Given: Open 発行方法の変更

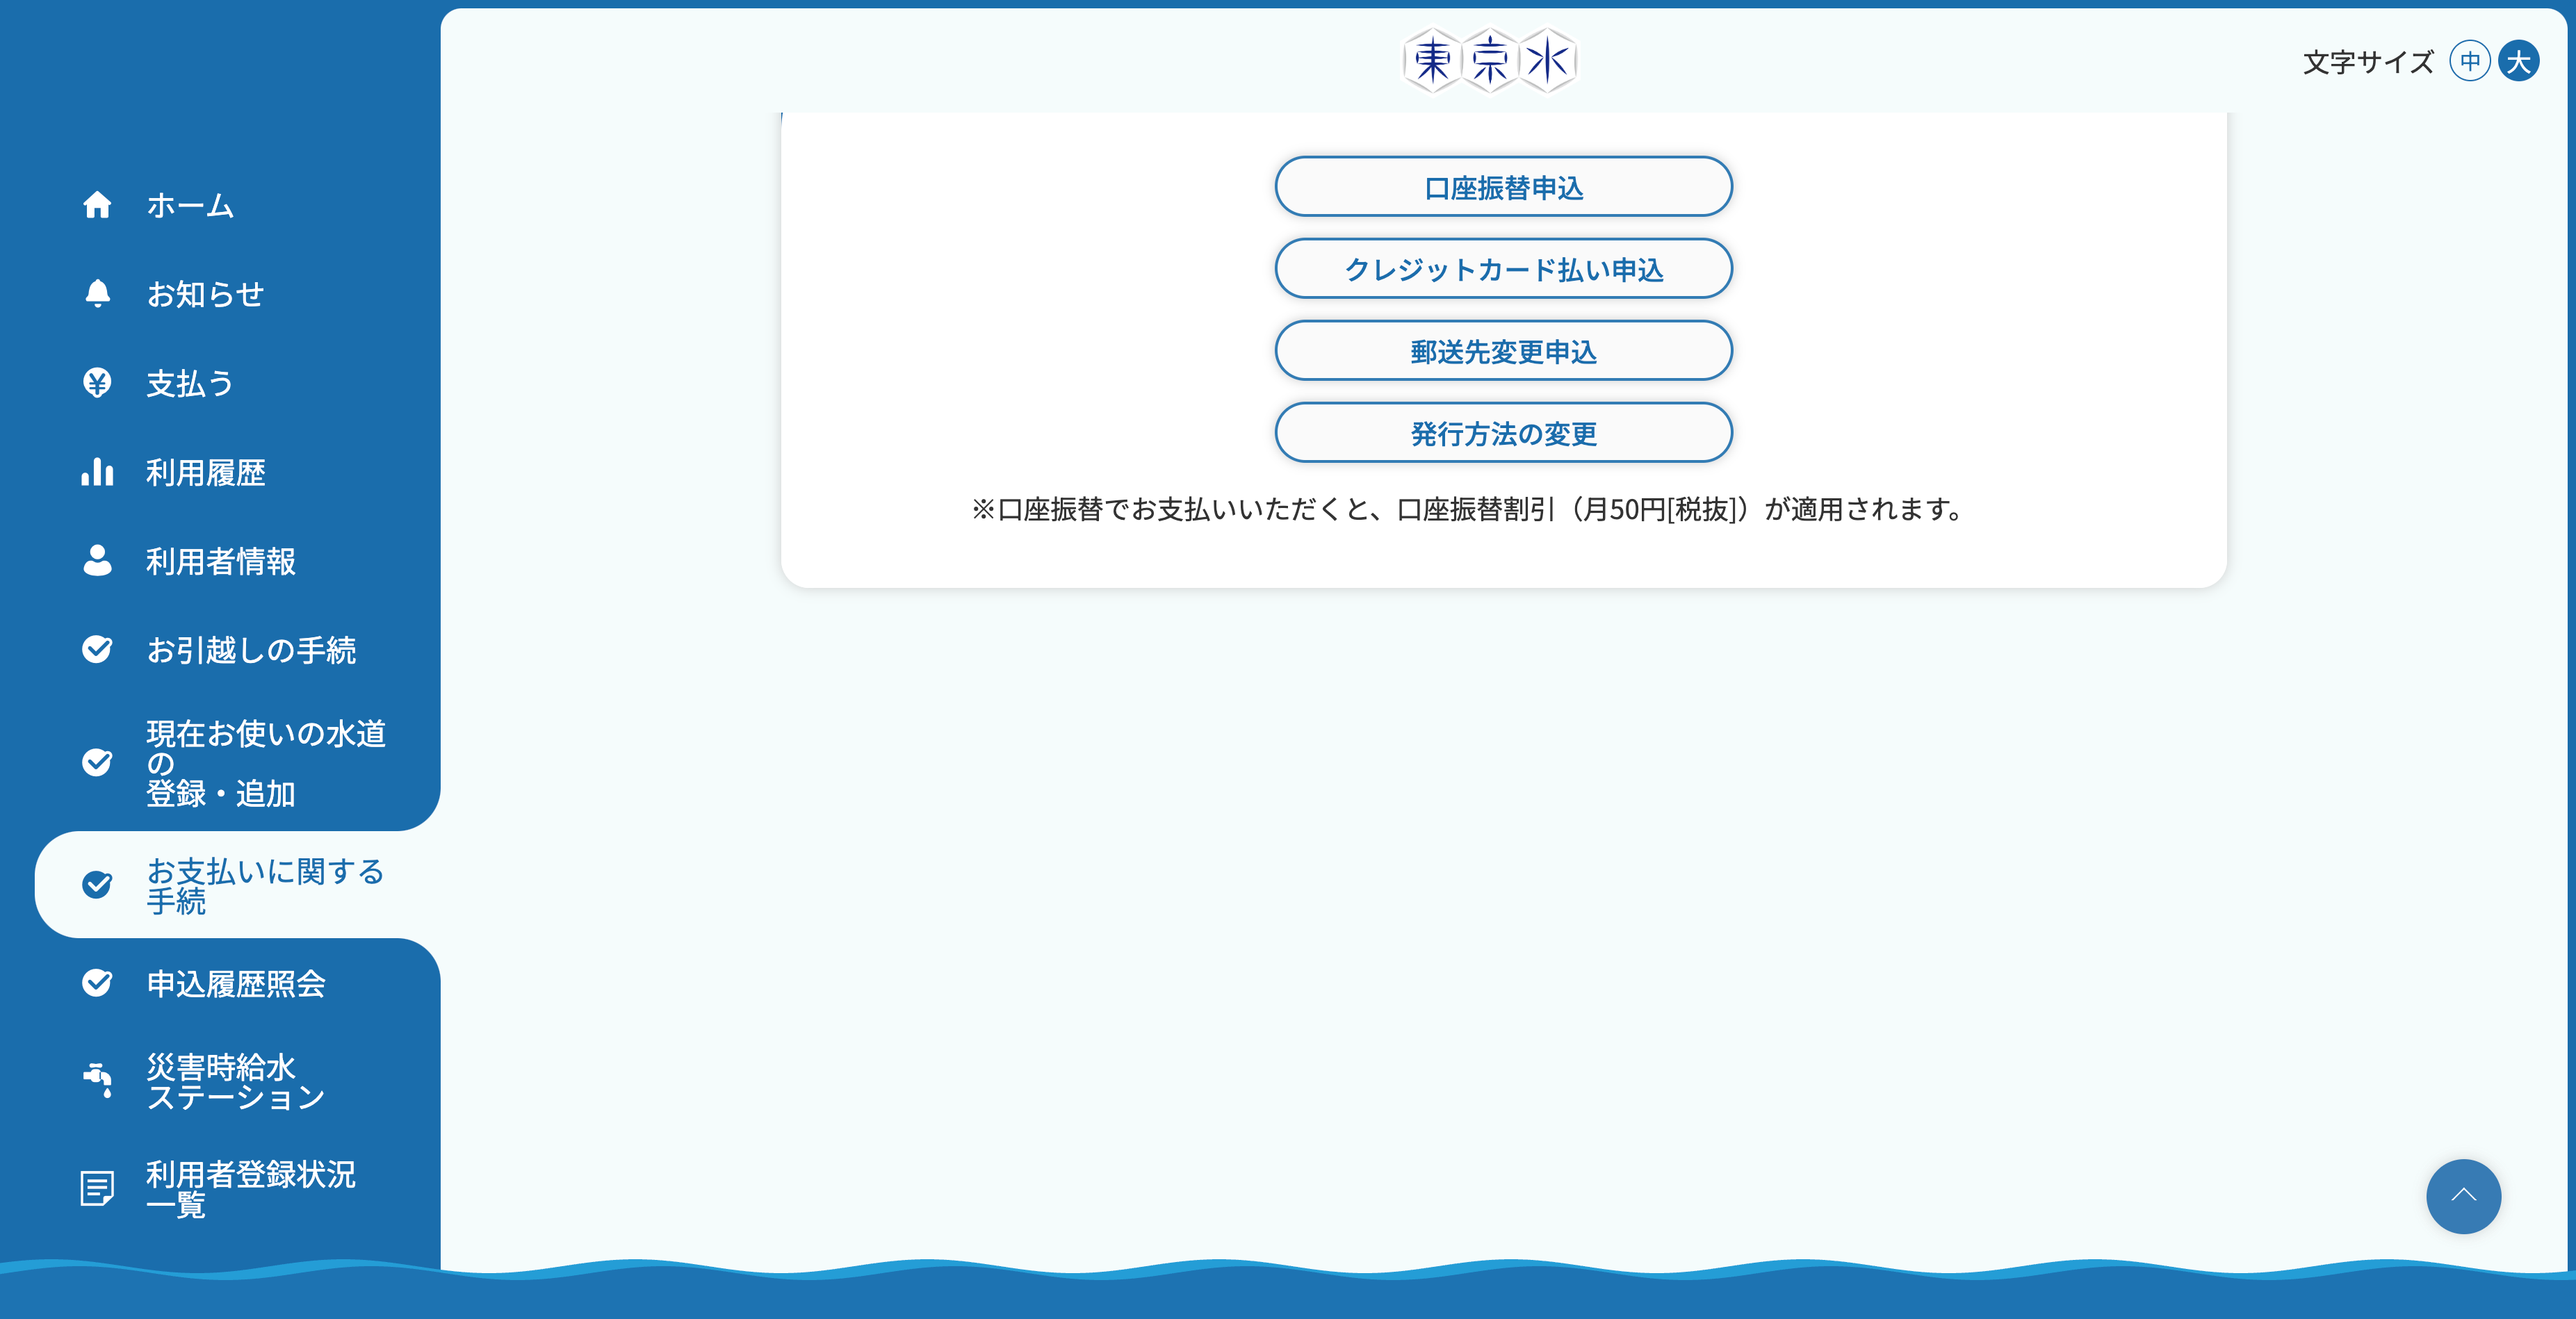Looking at the screenshot, I should click(1503, 432).
